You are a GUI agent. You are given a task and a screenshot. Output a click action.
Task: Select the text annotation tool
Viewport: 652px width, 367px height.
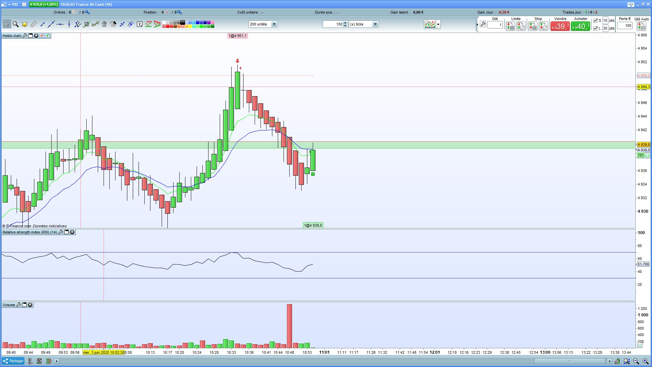(139, 24)
